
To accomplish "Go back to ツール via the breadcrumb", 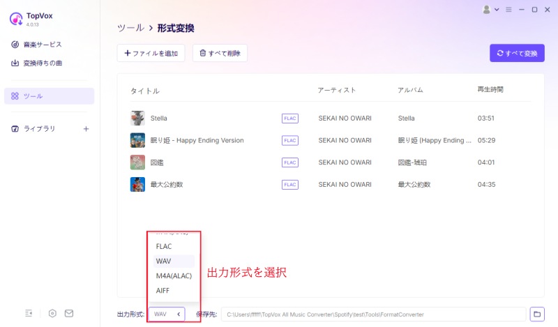I will tap(130, 28).
